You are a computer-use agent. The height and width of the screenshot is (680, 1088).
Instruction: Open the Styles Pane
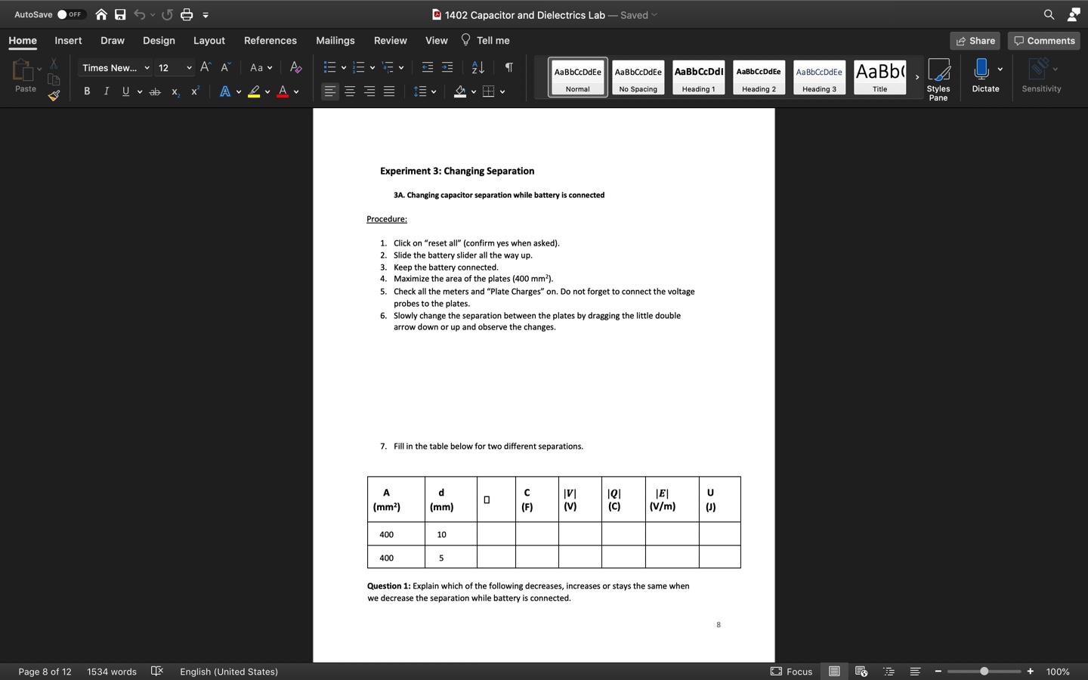(938, 76)
